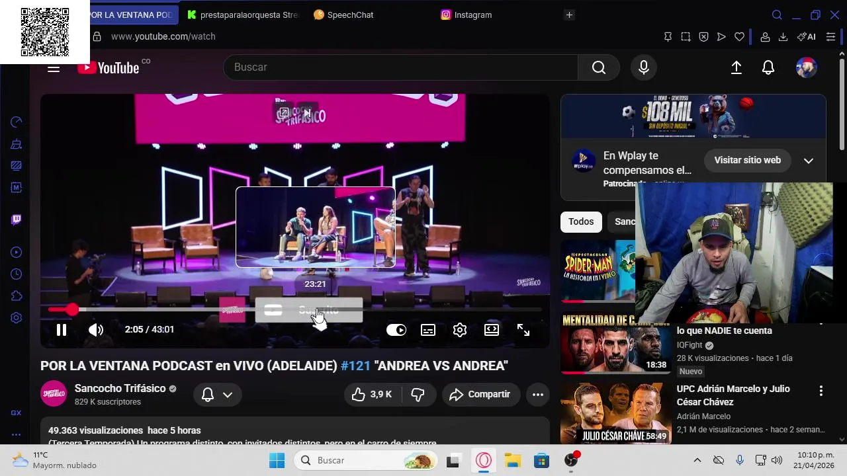Screen dimensions: 847x476
Task: Open Sancocho Trifásico channel avatar
Action: click(x=54, y=394)
